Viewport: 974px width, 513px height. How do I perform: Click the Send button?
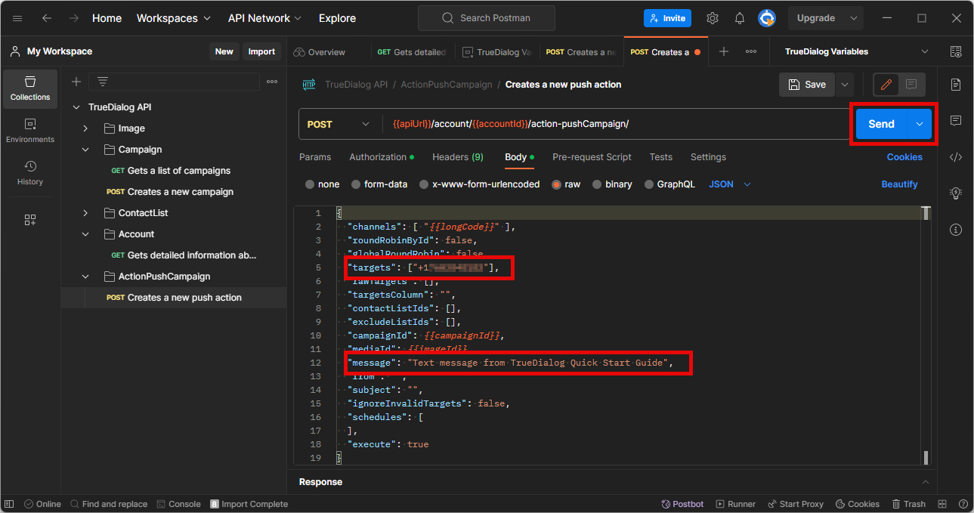coord(882,124)
